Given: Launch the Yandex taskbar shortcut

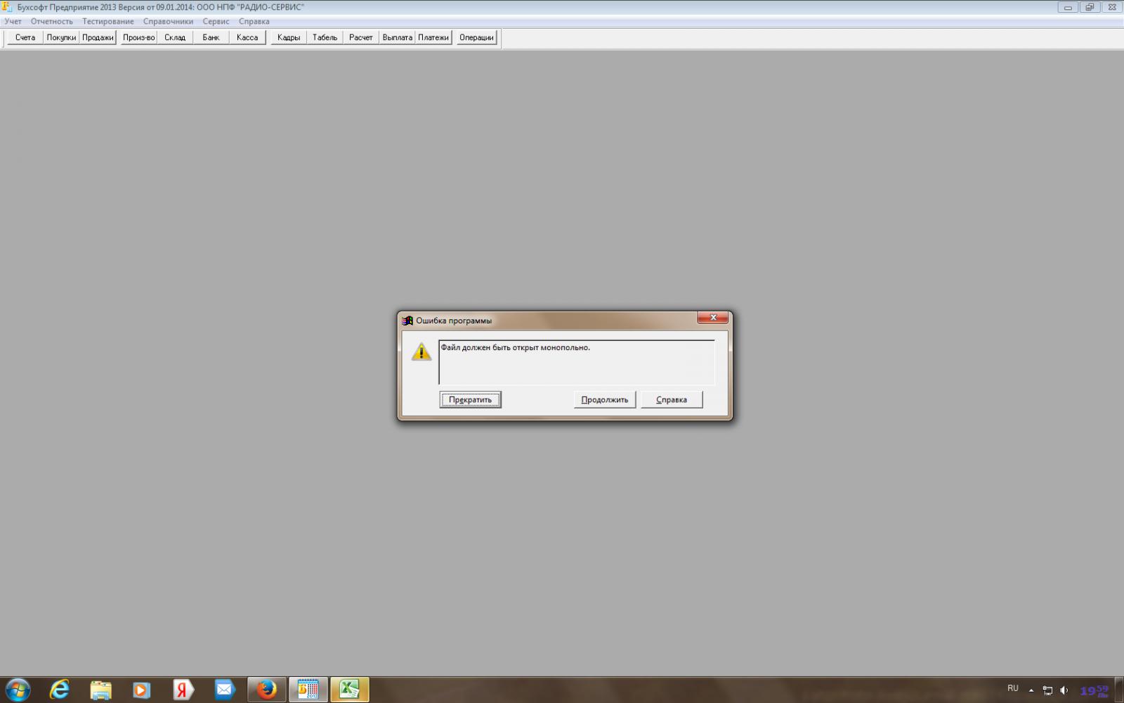Looking at the screenshot, I should click(x=183, y=690).
